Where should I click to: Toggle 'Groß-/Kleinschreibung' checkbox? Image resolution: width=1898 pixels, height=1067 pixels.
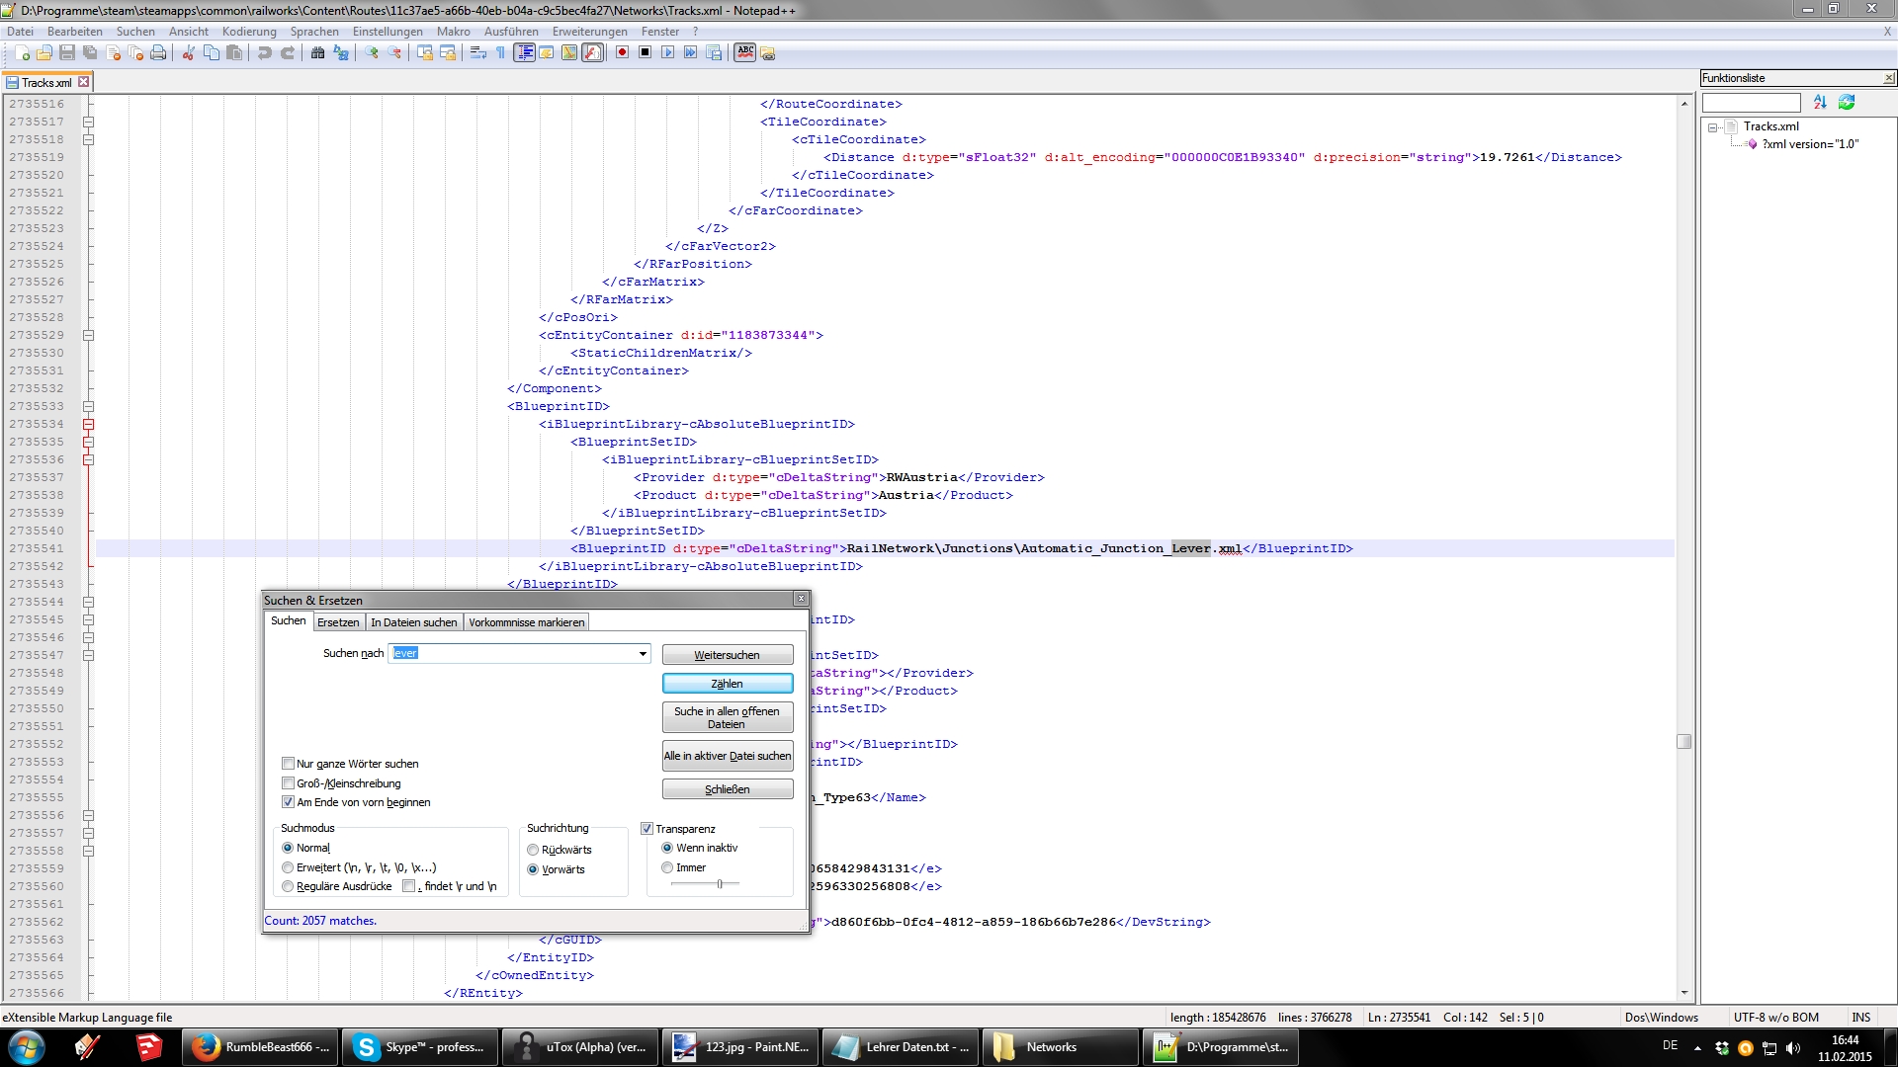point(289,783)
